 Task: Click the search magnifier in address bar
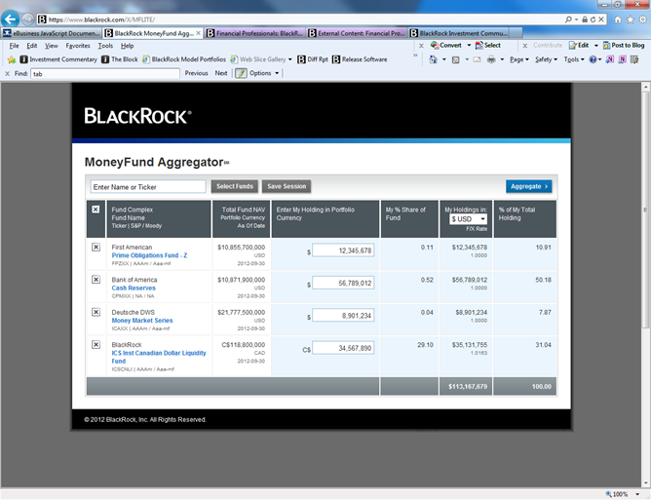(x=568, y=19)
